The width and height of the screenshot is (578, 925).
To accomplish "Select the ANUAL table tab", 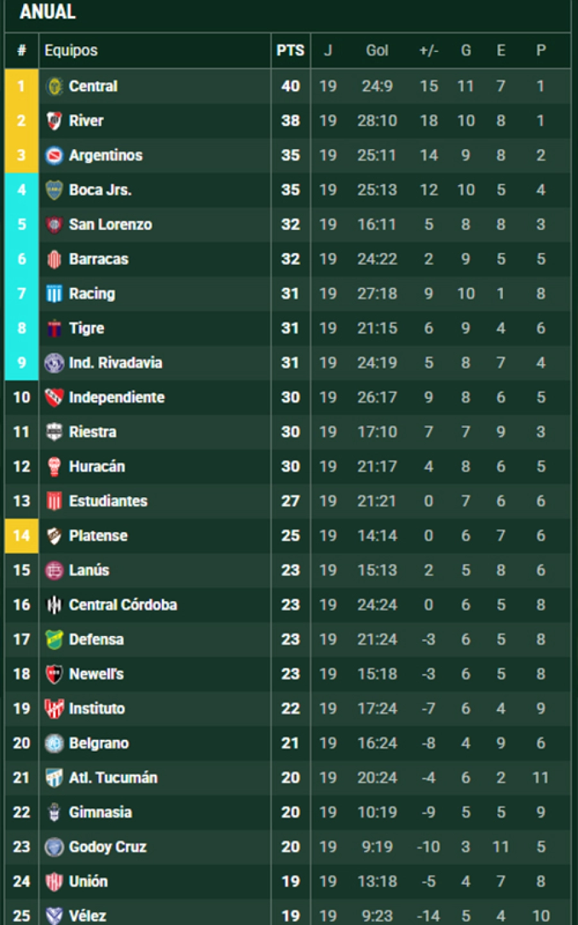I will 48,12.
